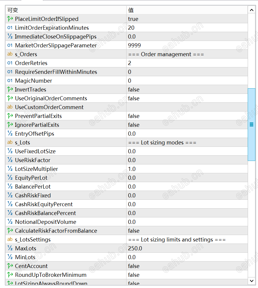The height and width of the screenshot is (288, 258).
Task: Click the boolean icon beside CentAccount
Action: click(x=10, y=266)
